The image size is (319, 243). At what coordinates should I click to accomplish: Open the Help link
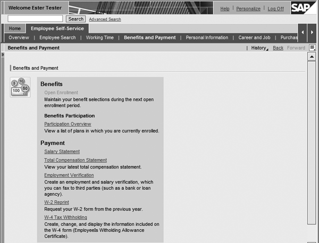[225, 9]
